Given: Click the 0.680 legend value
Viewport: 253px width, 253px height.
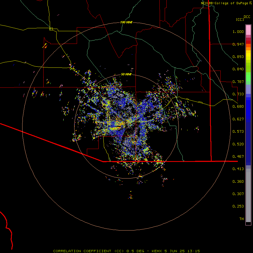Looking at the screenshot, I should click(x=238, y=107).
